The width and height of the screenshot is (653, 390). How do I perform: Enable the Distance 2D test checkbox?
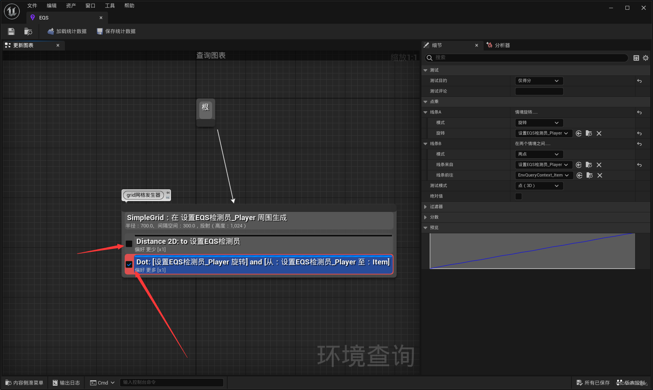[x=129, y=243]
